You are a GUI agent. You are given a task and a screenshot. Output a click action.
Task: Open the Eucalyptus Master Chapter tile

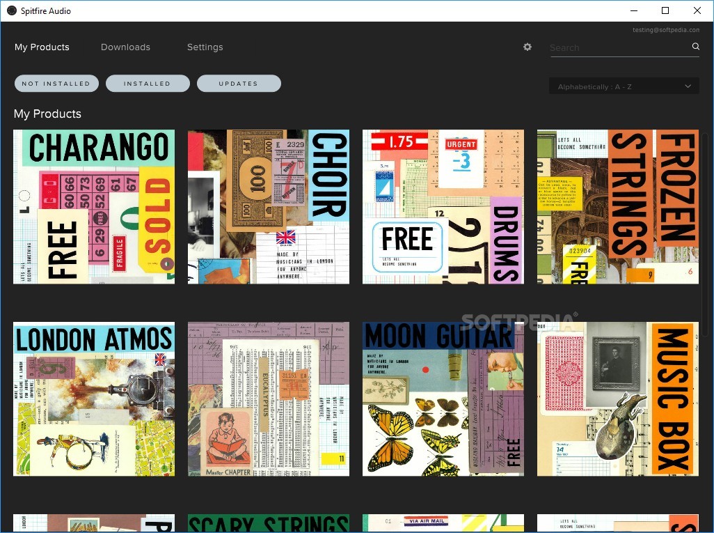[x=269, y=399]
